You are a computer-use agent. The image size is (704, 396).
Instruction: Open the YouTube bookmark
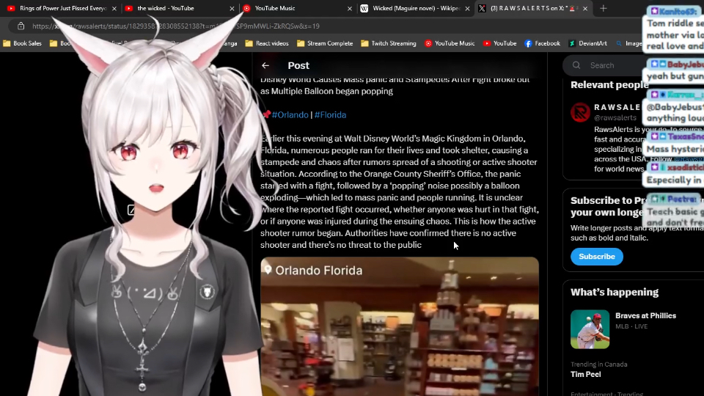499,43
